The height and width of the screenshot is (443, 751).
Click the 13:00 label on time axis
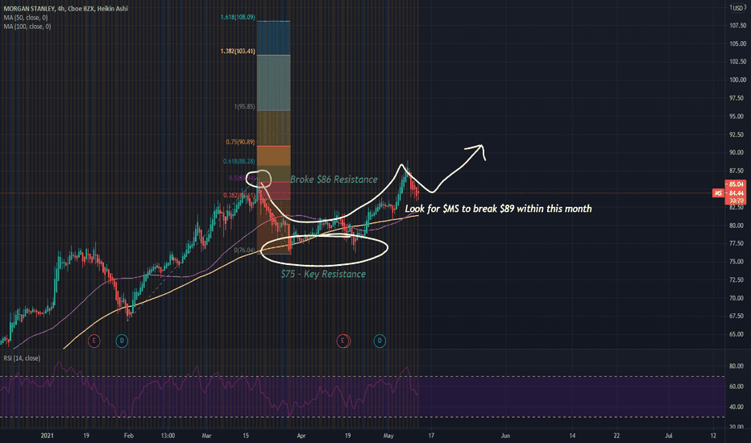(168, 436)
